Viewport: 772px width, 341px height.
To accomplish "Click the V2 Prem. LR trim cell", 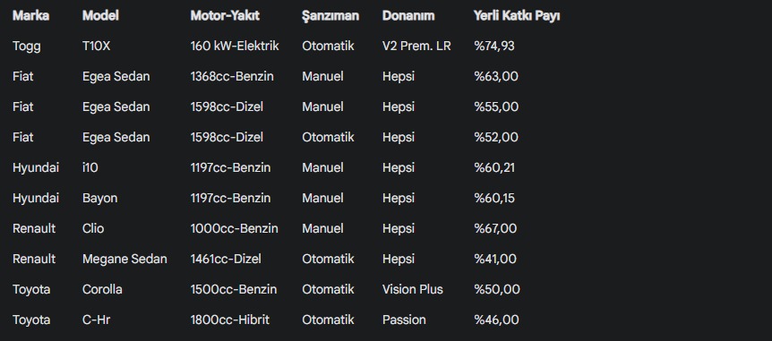I will [x=416, y=47].
